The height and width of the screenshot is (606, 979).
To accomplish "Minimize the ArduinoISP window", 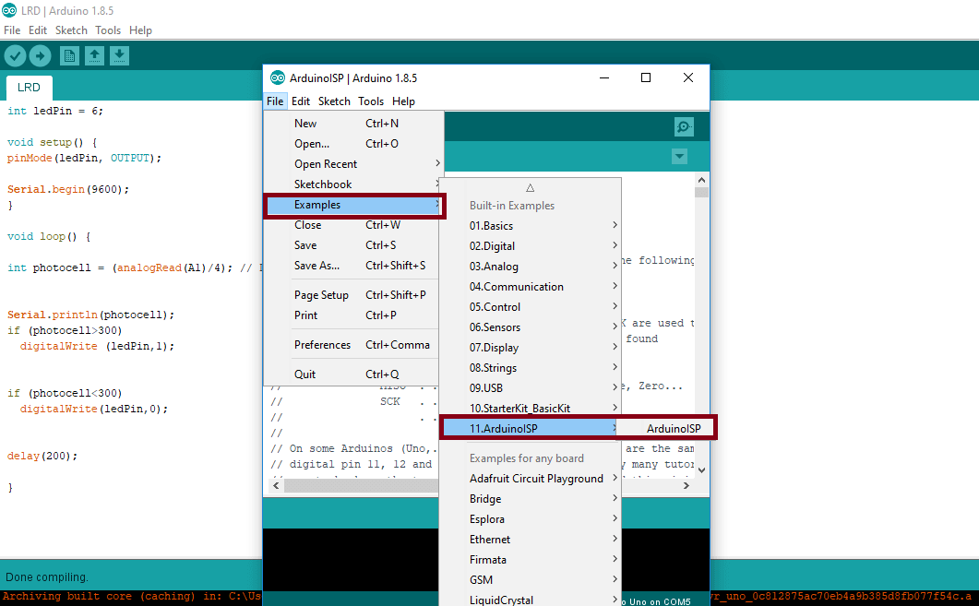I will 604,77.
